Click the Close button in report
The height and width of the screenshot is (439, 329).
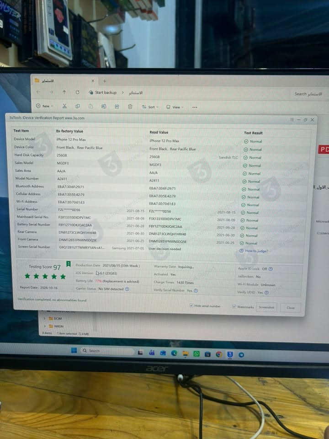(x=291, y=308)
